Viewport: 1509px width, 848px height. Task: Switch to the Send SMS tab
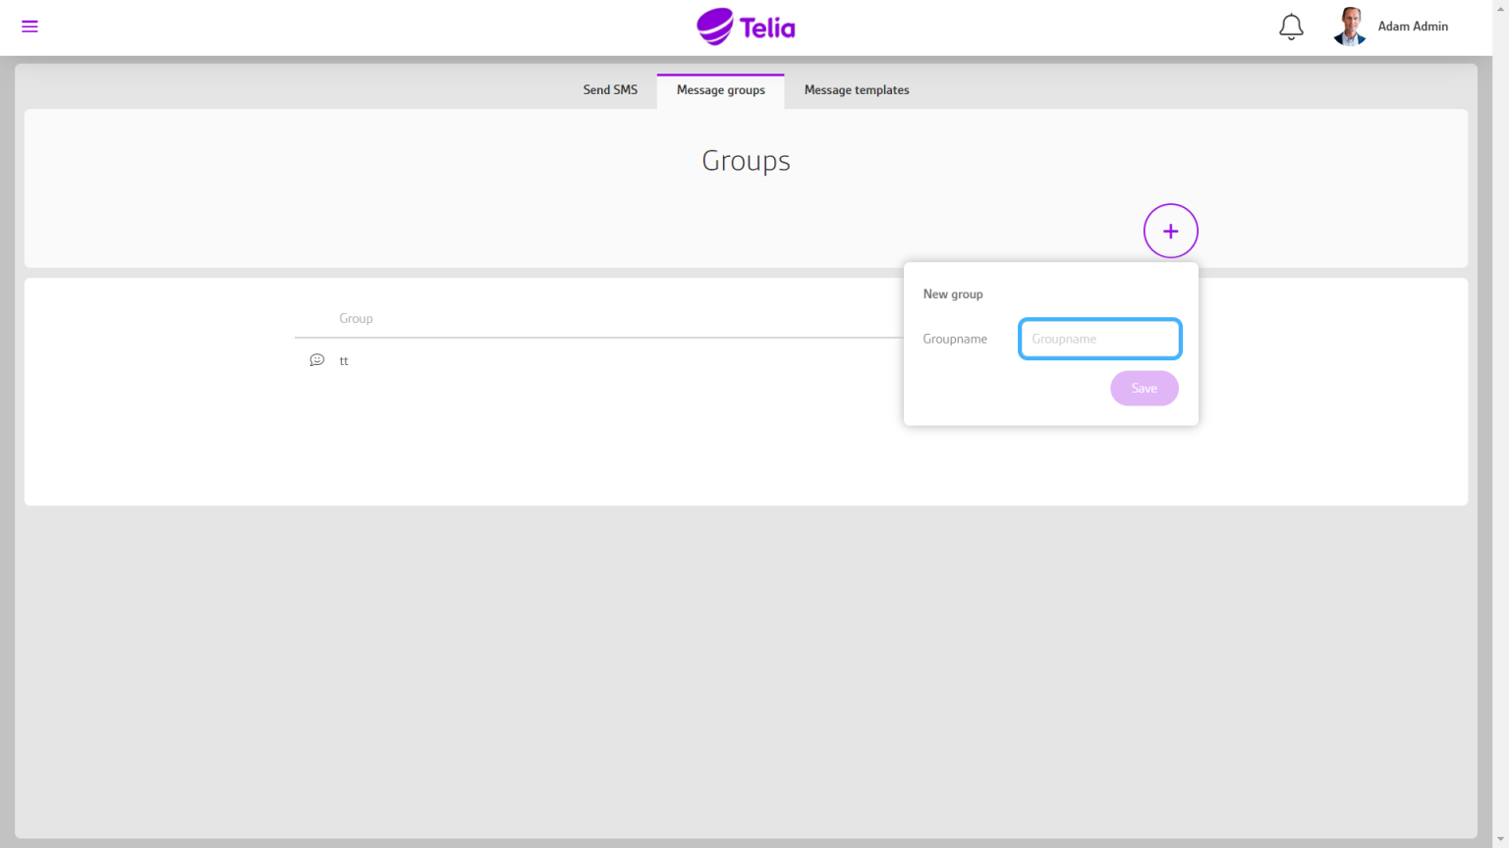click(x=610, y=89)
